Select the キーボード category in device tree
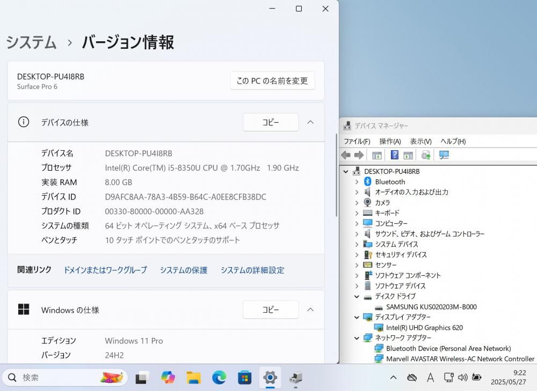The height and width of the screenshot is (391, 537). click(387, 213)
